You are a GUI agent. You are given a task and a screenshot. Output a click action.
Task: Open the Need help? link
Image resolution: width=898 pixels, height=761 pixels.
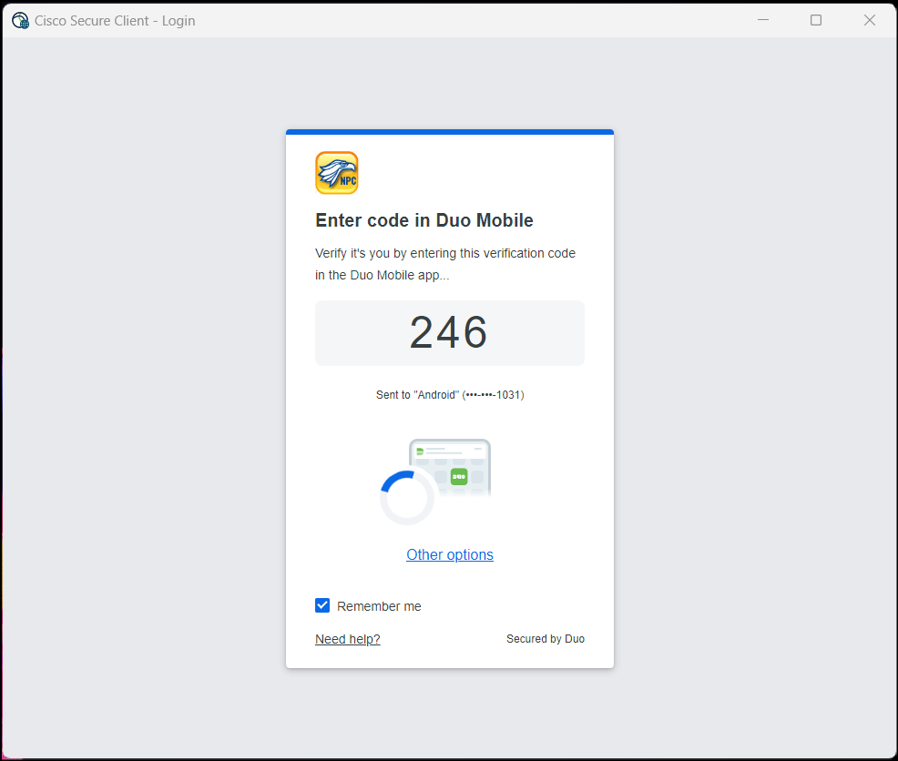click(348, 639)
